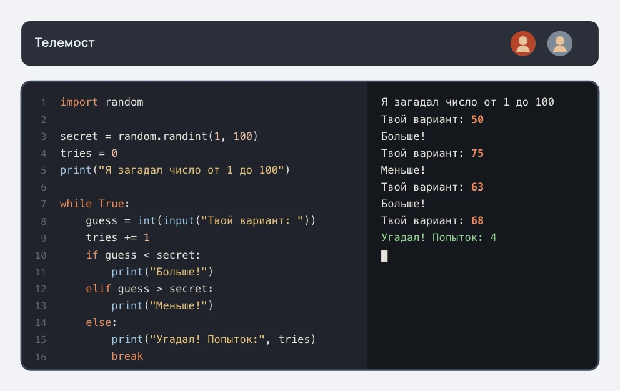Click the orange participant avatar
This screenshot has width=620, height=391.
[522, 44]
